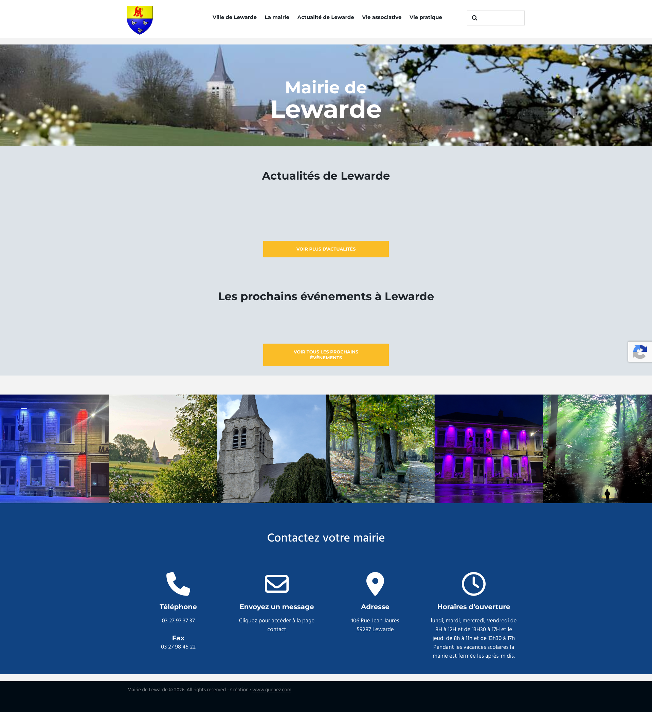The width and height of the screenshot is (652, 712).
Task: Click Les prochains événements à Lewarde heading
Action: click(326, 296)
